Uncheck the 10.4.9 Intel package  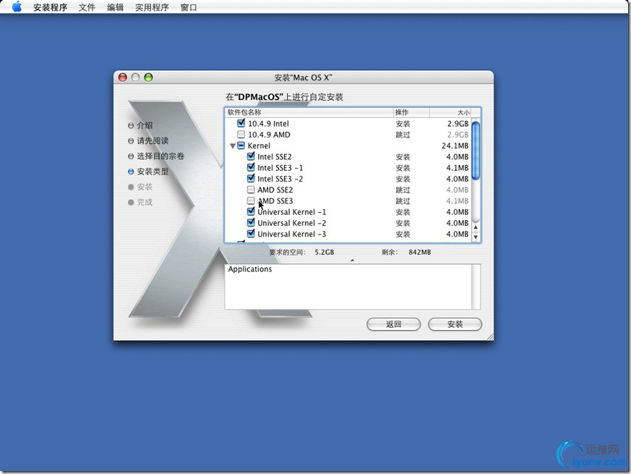click(241, 123)
